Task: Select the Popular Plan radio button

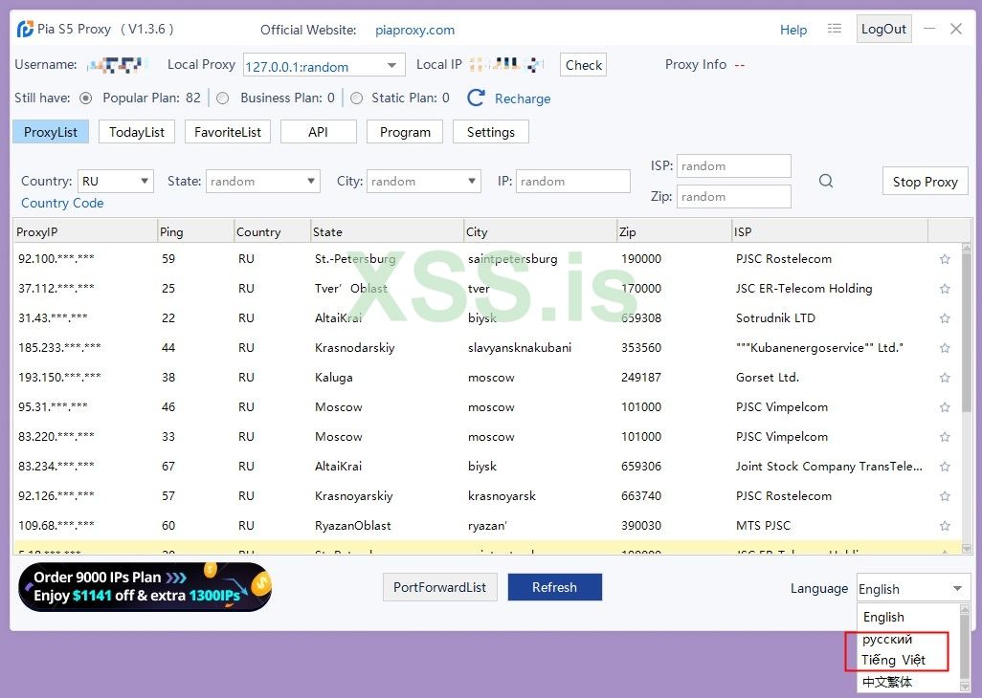Action: (x=86, y=98)
